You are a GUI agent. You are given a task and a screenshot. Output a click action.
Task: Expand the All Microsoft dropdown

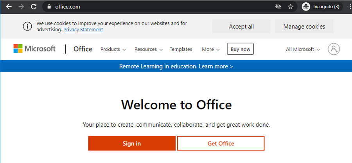click(303, 49)
